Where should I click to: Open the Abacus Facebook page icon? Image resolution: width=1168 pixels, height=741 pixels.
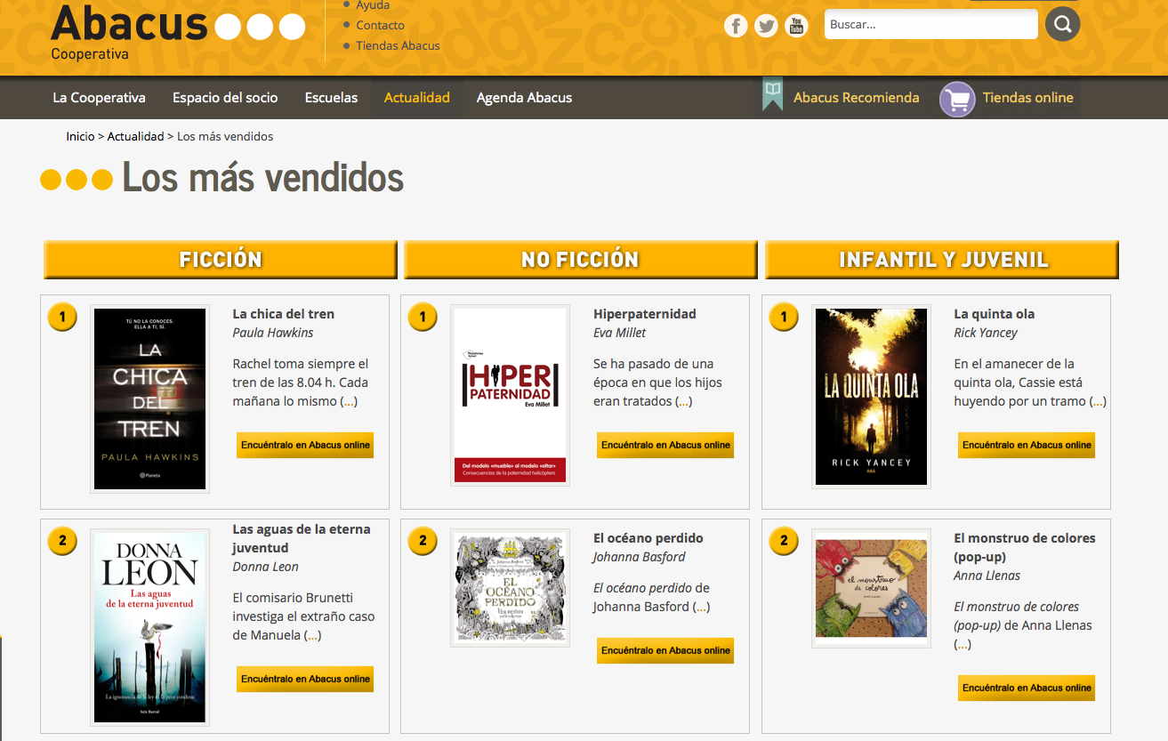[x=736, y=26]
